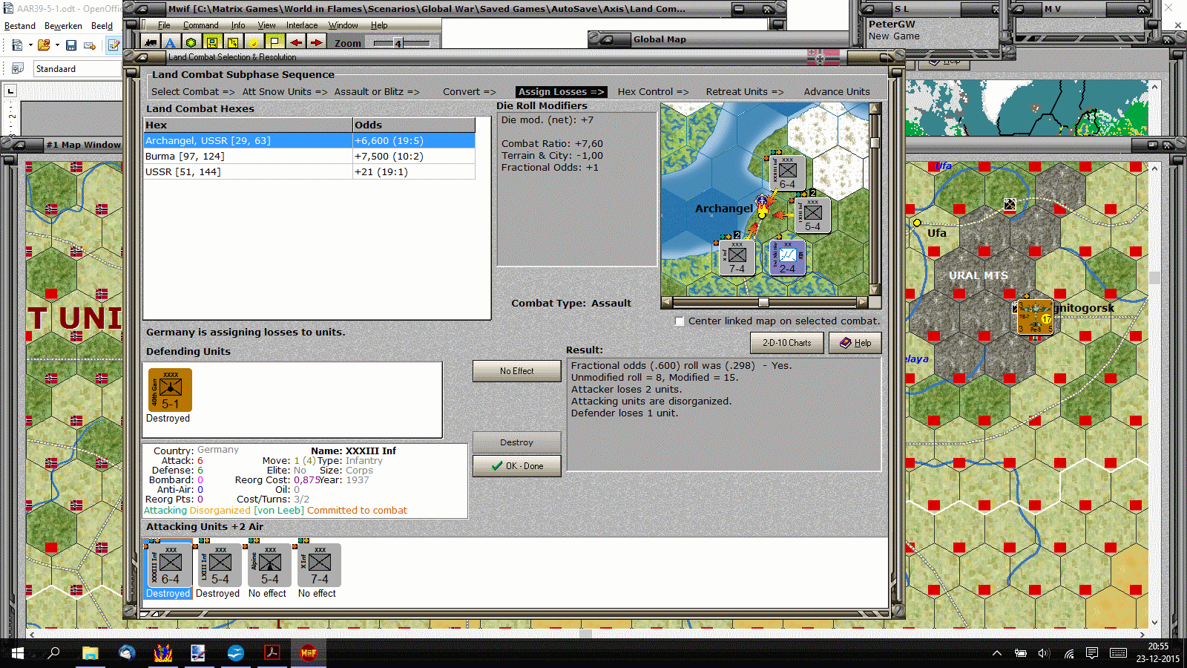Click the 7-4 unit counter on combat map
Viewport: 1187px width, 668px height.
(x=737, y=257)
